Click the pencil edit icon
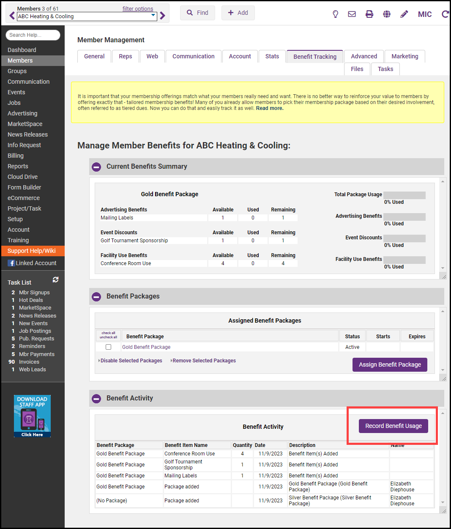 (x=404, y=14)
